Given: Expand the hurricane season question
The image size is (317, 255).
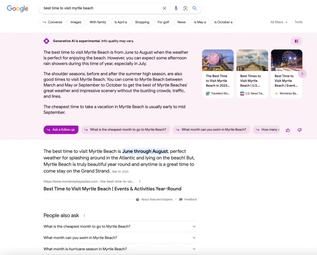Looking at the screenshot, I should (x=120, y=249).
